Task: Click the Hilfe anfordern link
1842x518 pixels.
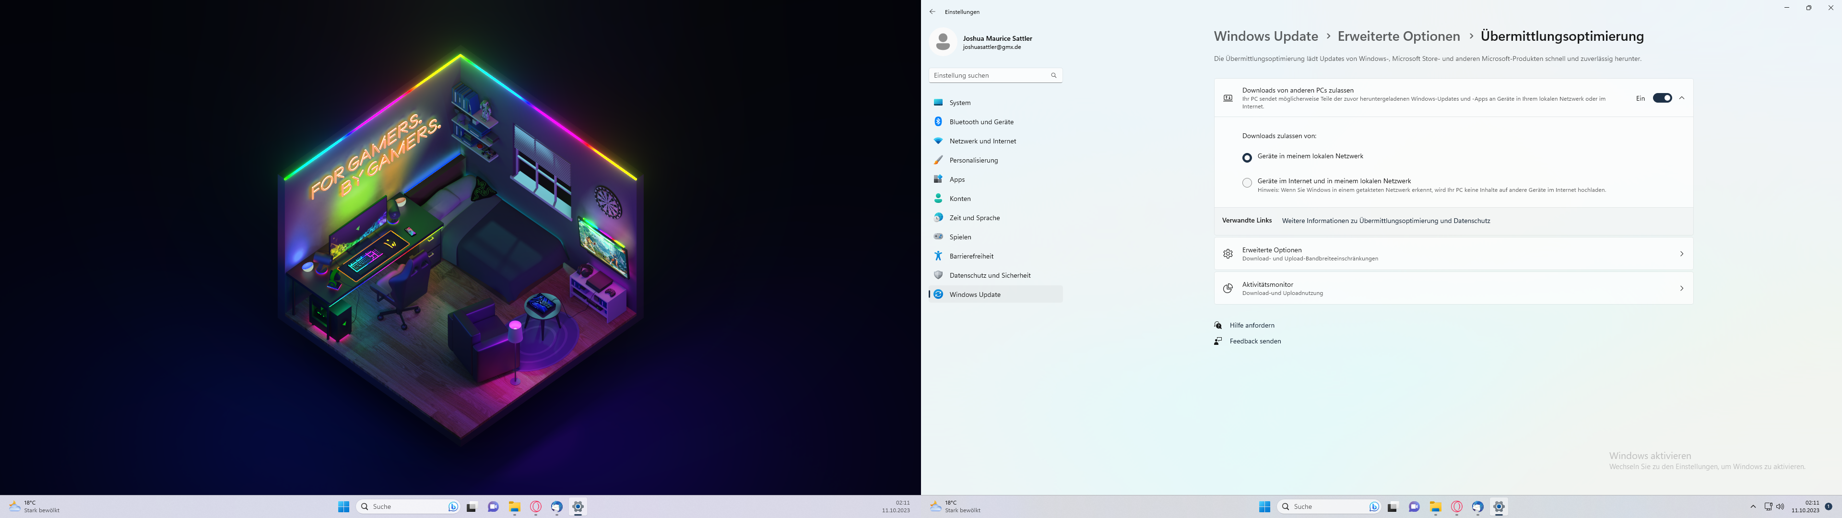Action: pyautogui.click(x=1252, y=326)
